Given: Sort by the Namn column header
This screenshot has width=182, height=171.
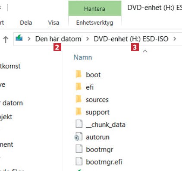Looking at the screenshot, I should click(83, 57).
